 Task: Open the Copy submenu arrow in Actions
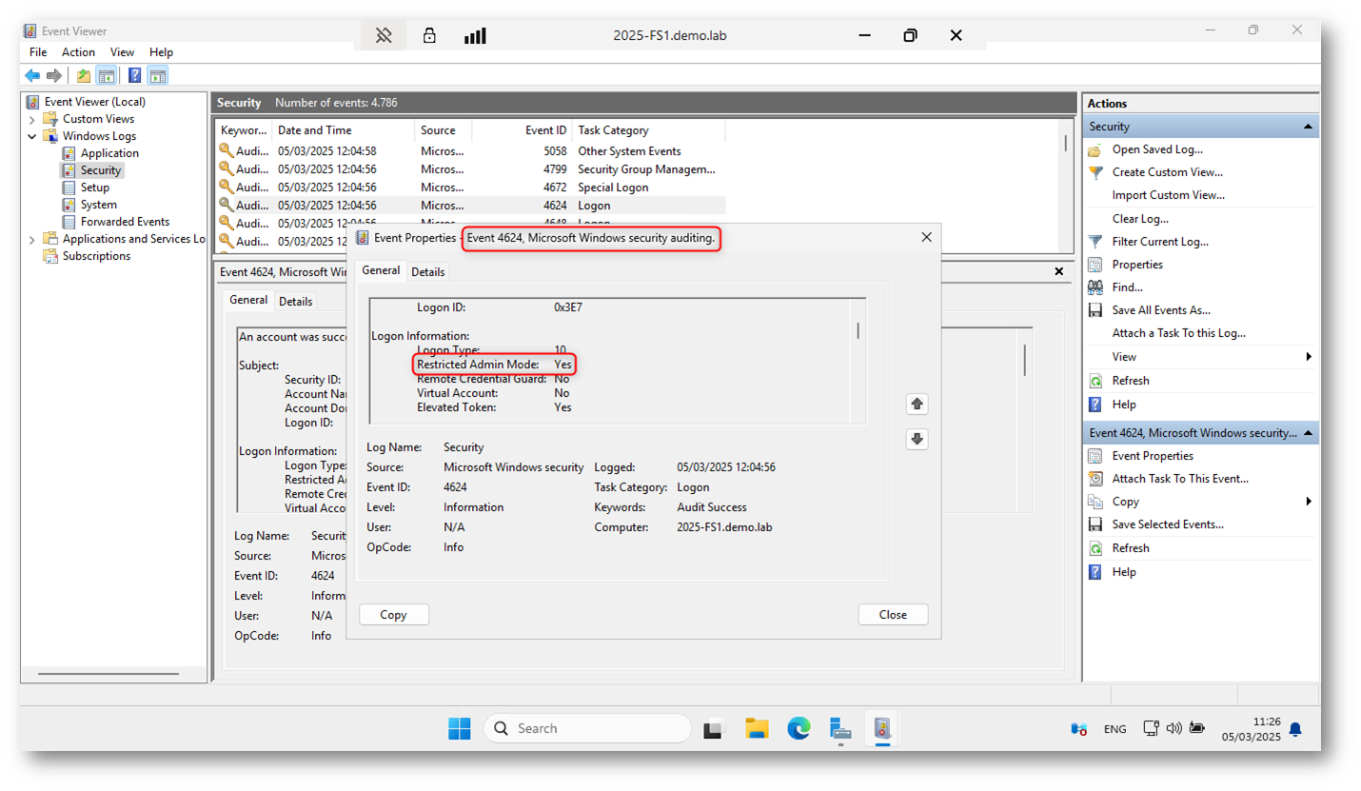click(1309, 502)
